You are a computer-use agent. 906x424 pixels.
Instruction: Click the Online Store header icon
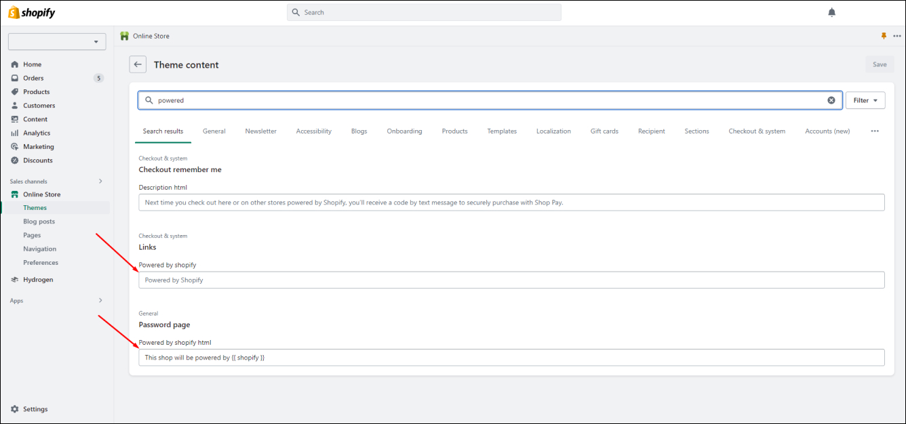pos(124,36)
